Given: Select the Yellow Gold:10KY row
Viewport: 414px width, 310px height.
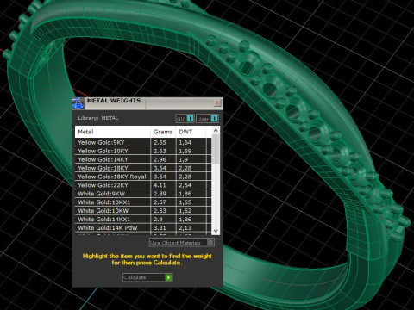Looking at the screenshot, I should [143, 151].
